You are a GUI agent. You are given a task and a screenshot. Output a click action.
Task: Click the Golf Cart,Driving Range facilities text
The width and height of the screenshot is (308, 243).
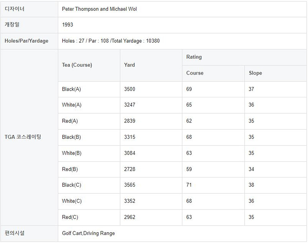coord(88,233)
